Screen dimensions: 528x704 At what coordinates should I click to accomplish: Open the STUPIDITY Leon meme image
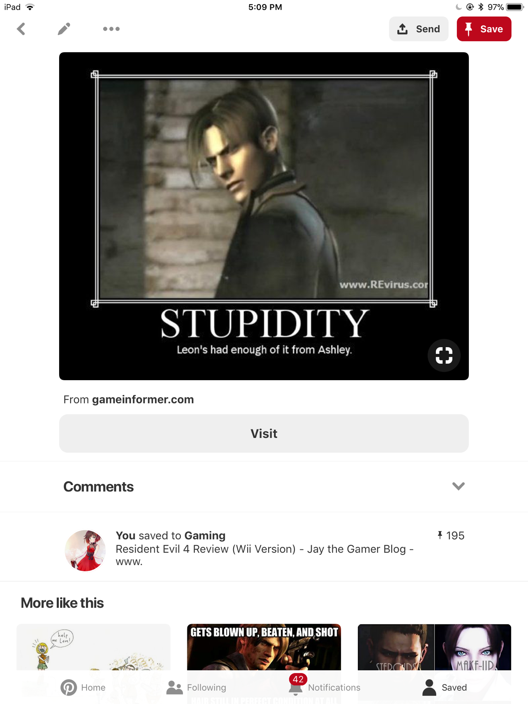(x=264, y=216)
